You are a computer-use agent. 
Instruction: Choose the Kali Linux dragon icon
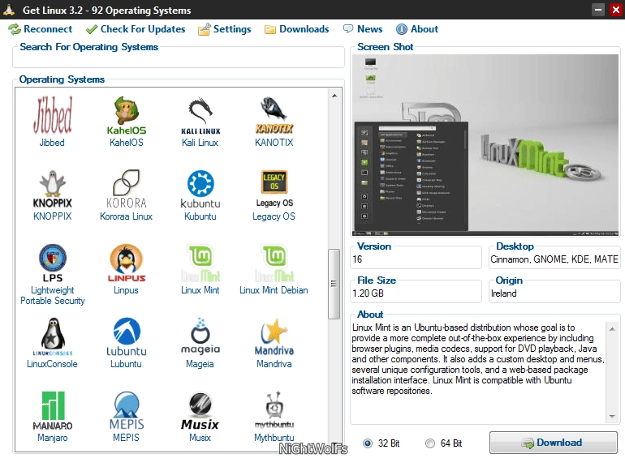tap(200, 115)
